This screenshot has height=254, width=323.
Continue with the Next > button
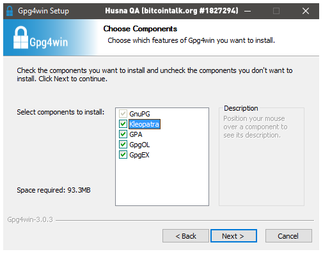[233, 236]
